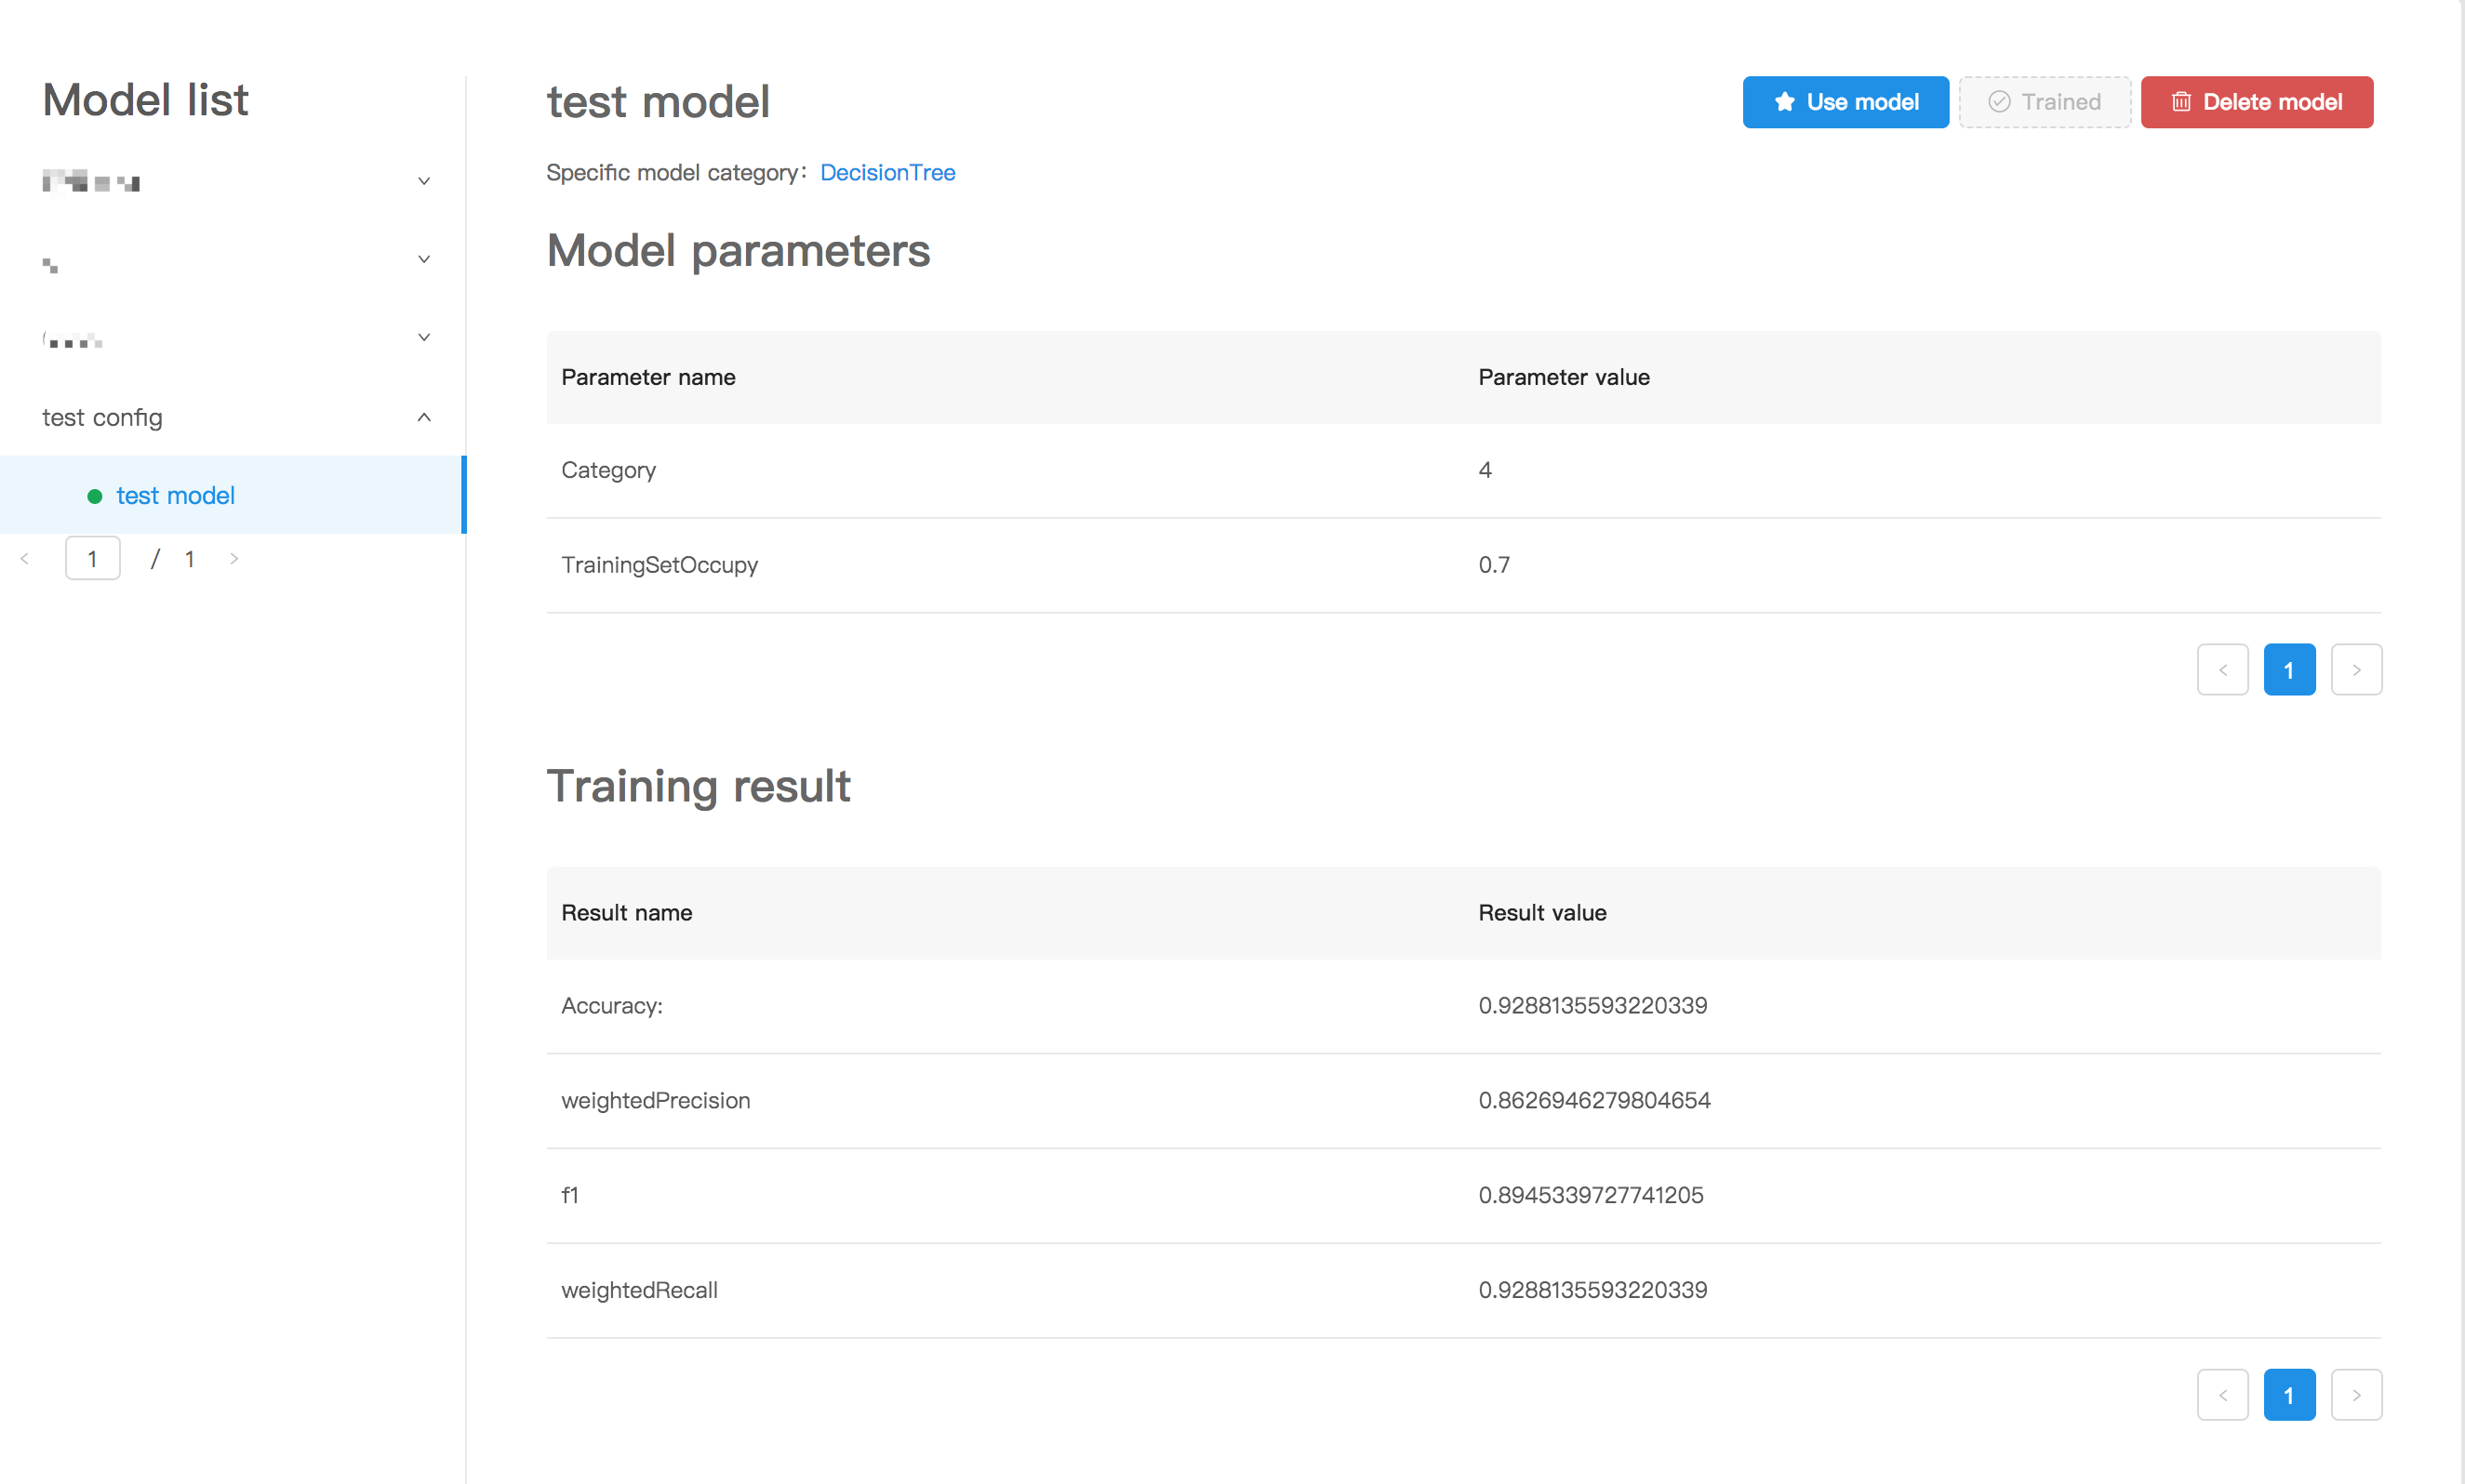The image size is (2465, 1484).
Task: Select page 1 of Model parameters pagination
Action: coord(2289,670)
